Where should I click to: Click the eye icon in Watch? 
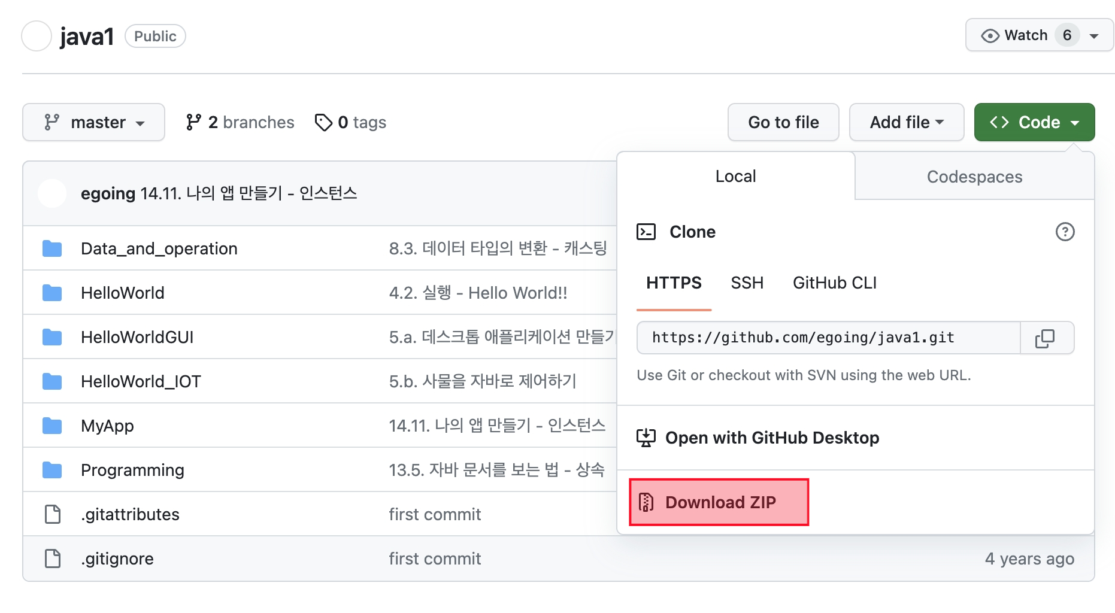[x=990, y=36]
